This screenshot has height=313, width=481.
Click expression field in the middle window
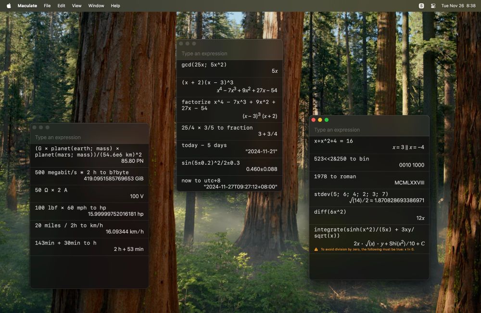click(229, 53)
